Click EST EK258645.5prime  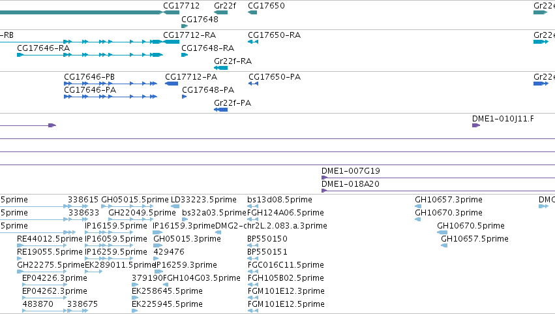(167, 291)
